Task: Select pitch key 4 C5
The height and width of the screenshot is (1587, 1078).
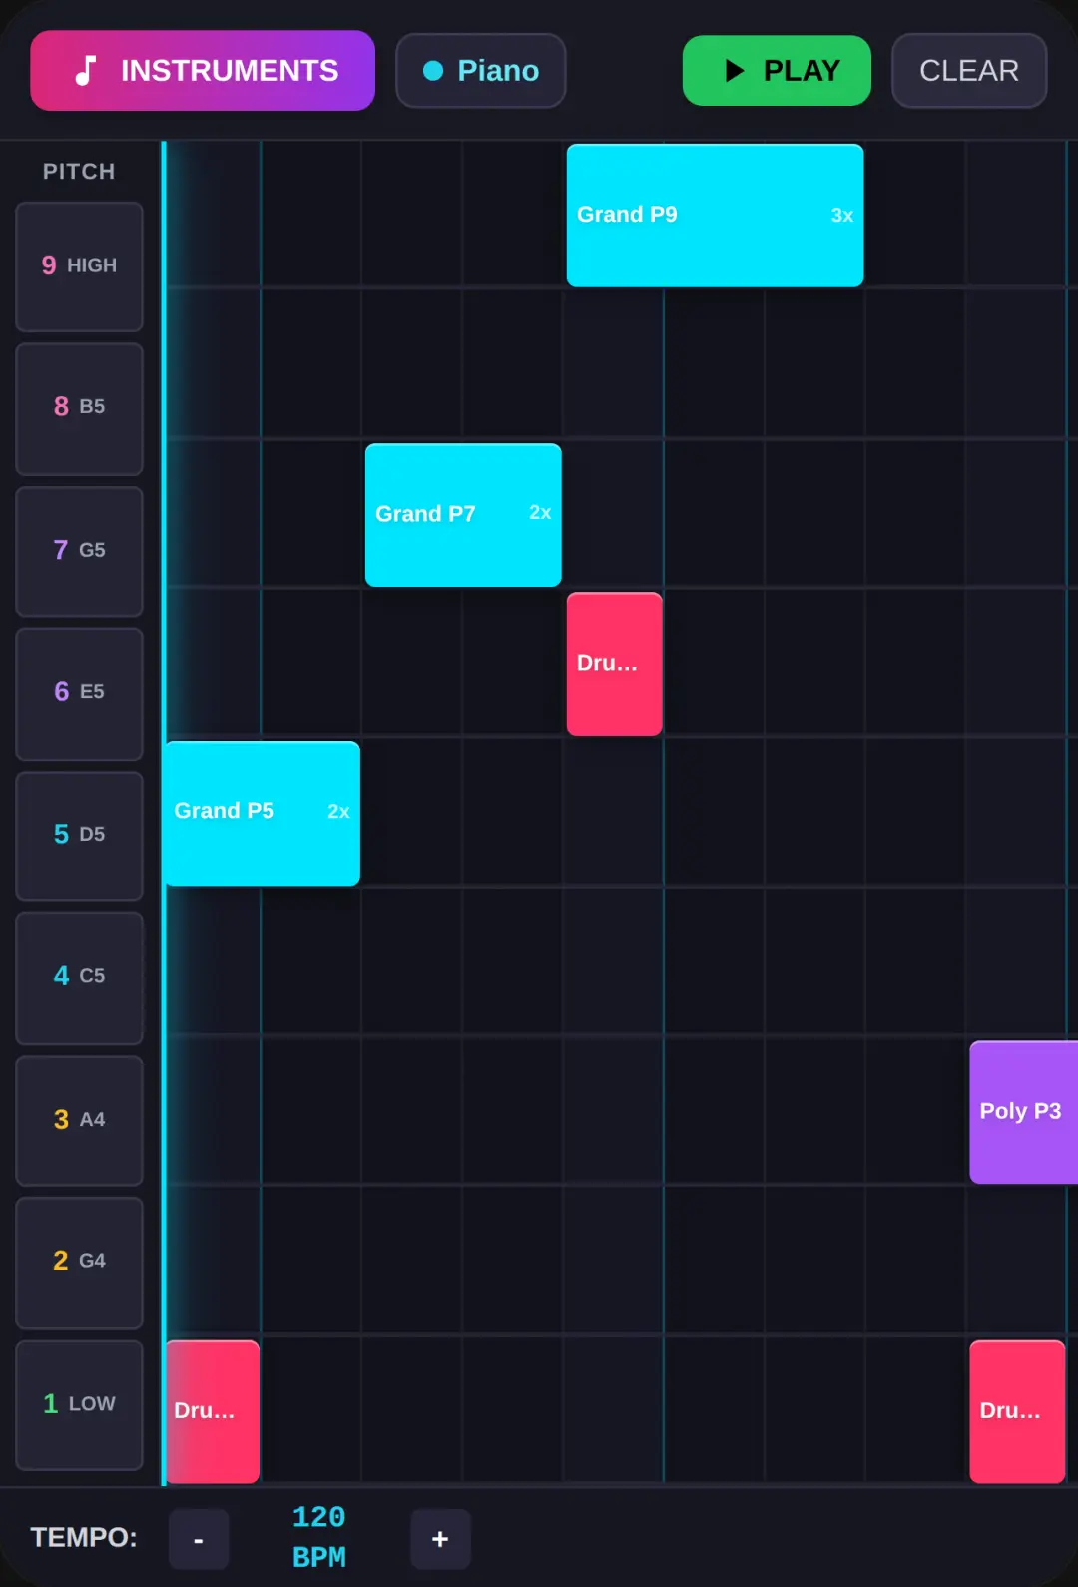Action: click(79, 978)
